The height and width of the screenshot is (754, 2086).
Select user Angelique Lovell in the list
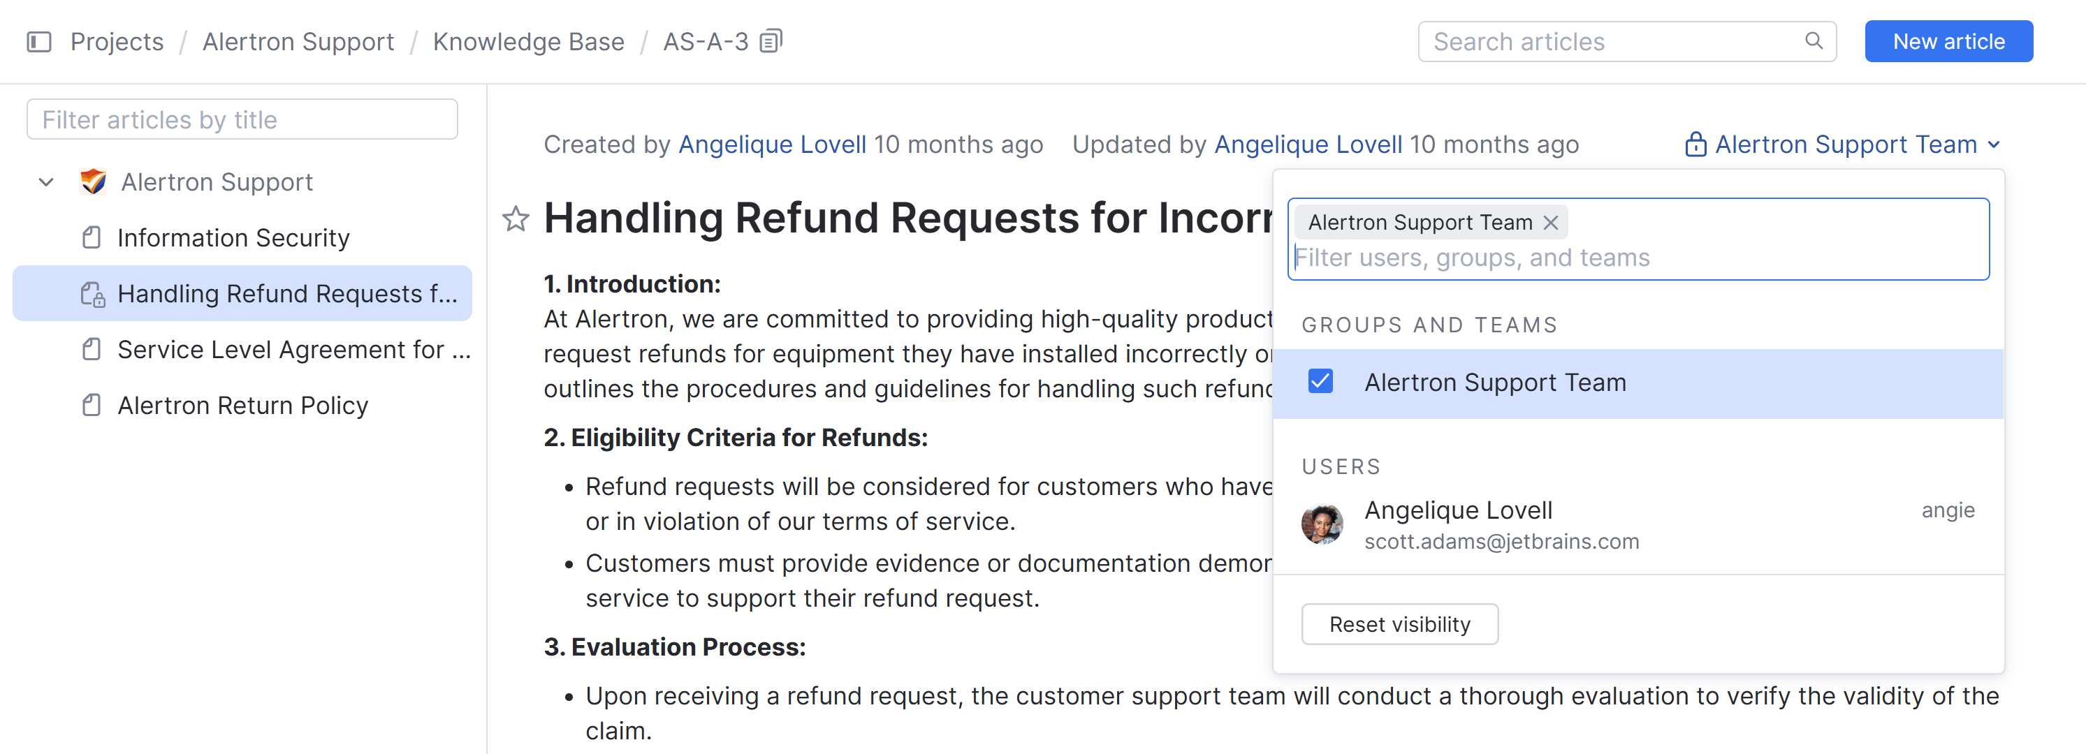click(1457, 511)
